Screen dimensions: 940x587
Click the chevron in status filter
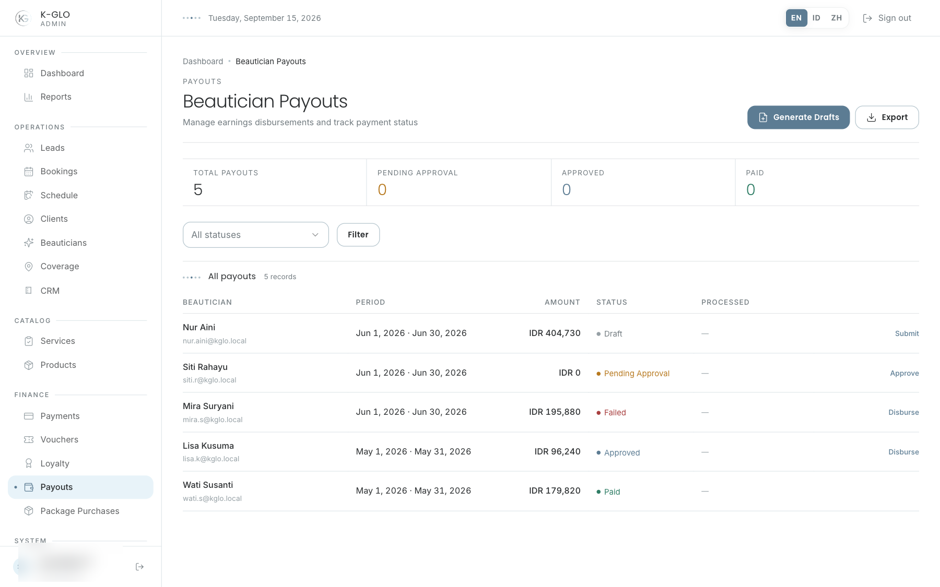pos(315,235)
